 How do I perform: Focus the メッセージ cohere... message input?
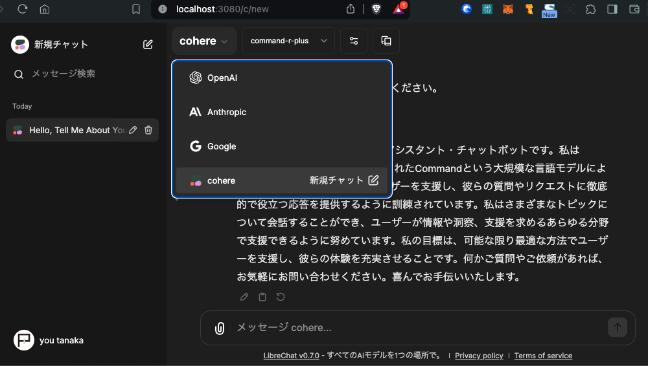tap(417, 328)
